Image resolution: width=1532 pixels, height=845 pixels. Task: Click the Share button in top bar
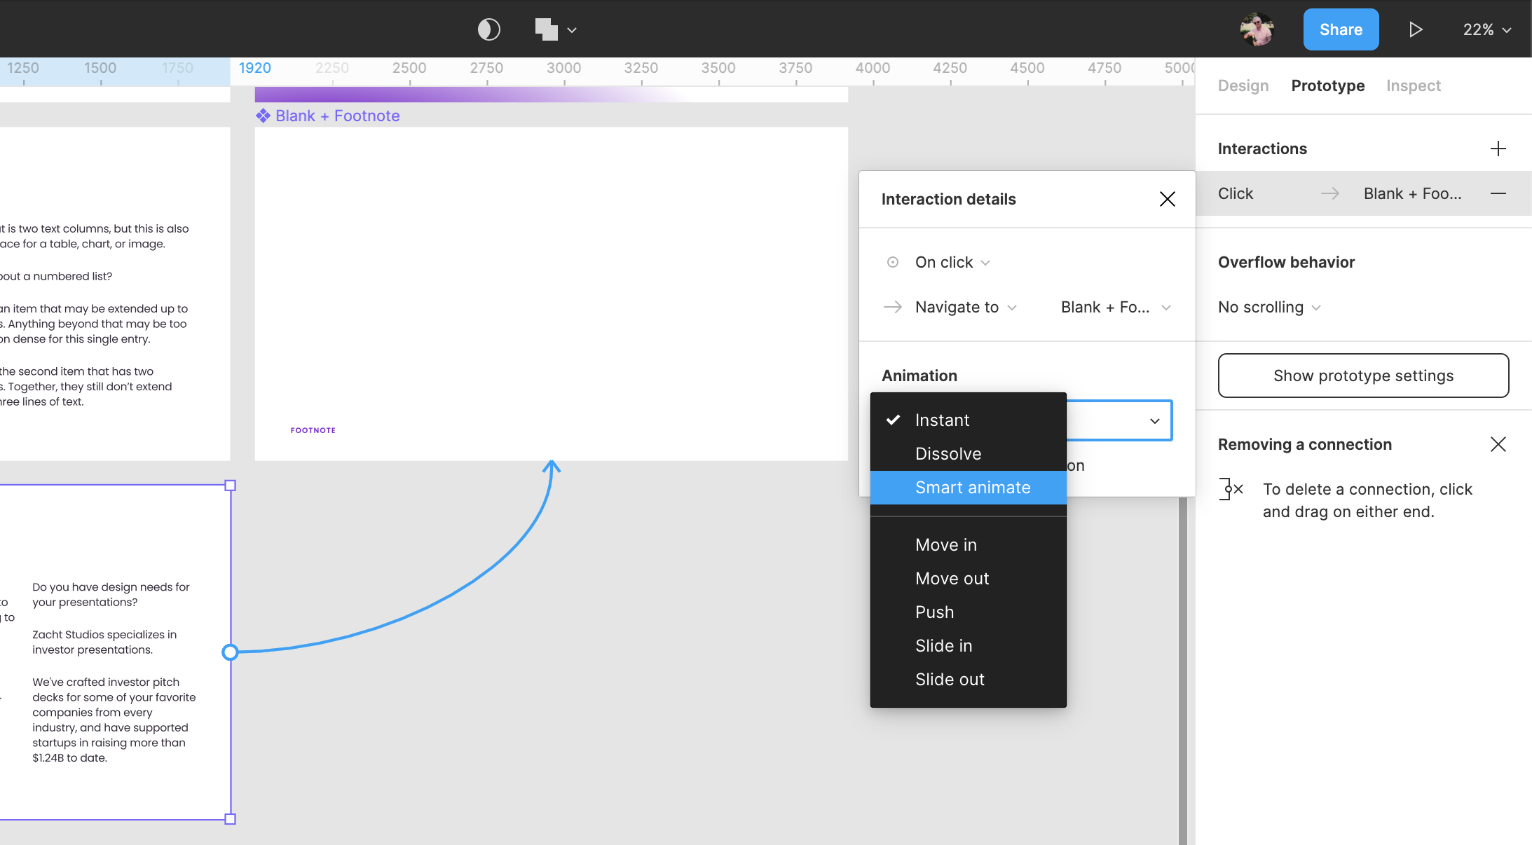point(1341,29)
